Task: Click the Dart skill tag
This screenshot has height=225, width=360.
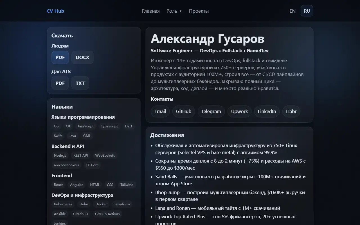Action: [x=129, y=126]
